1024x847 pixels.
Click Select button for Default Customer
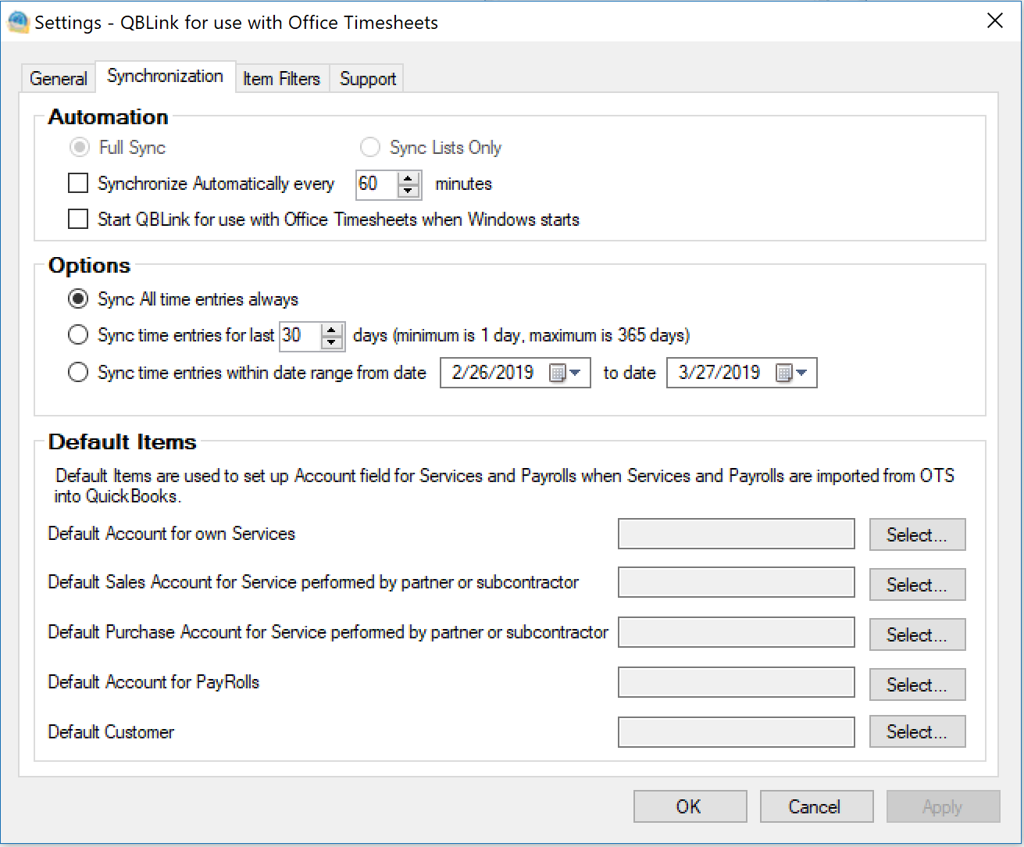click(x=917, y=732)
